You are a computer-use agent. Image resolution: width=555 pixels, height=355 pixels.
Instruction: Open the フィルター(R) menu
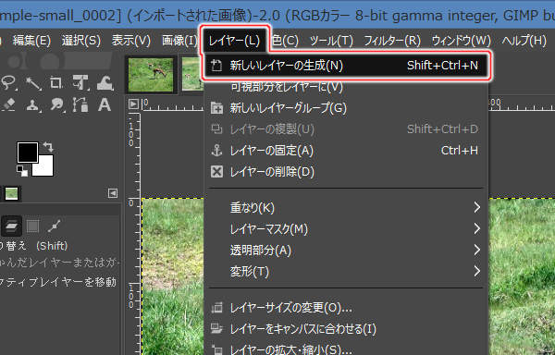[x=392, y=41]
